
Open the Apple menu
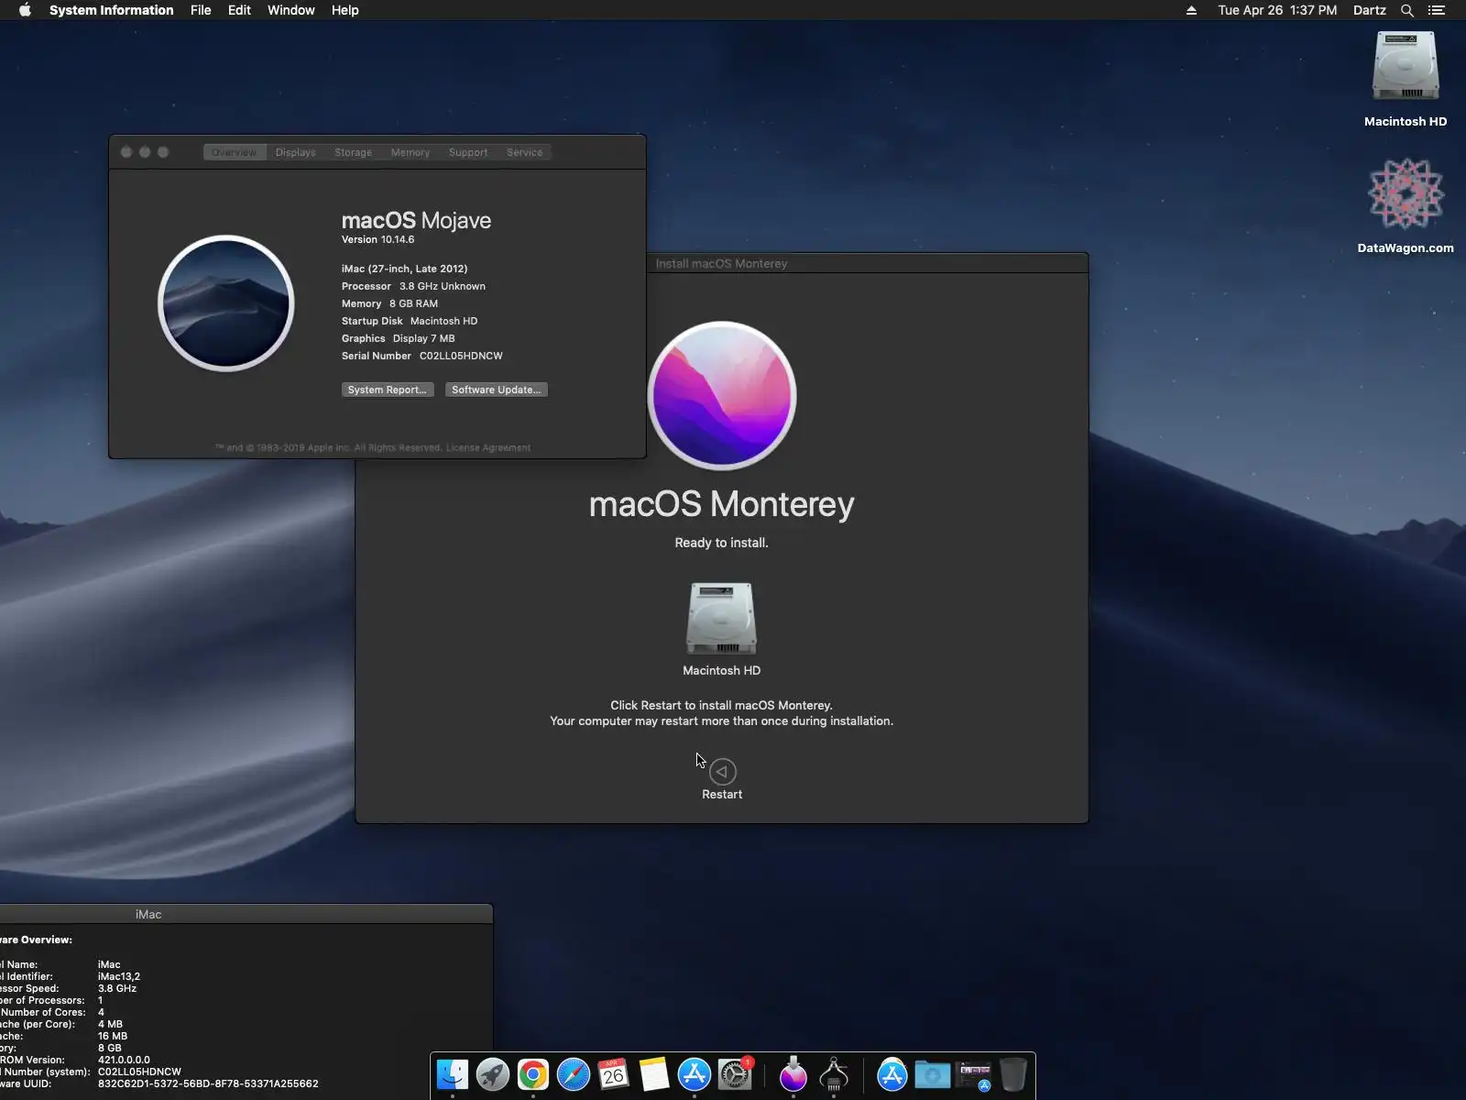tap(25, 10)
